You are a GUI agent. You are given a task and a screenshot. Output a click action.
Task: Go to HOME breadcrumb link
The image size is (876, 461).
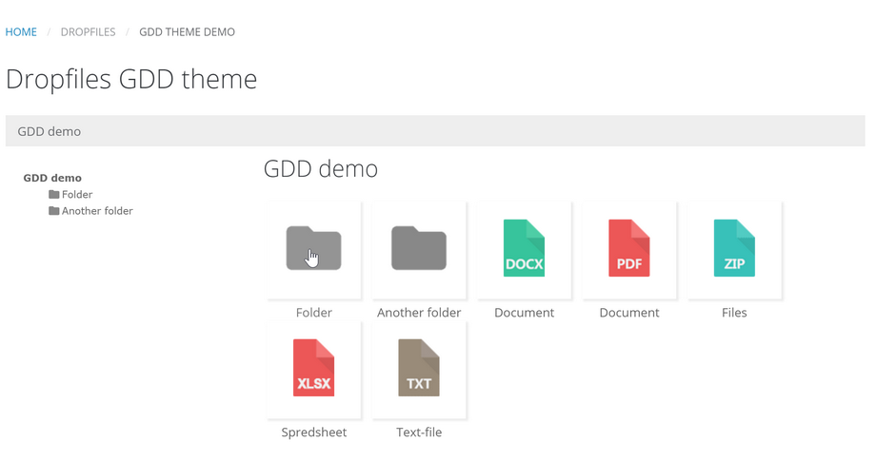21,31
